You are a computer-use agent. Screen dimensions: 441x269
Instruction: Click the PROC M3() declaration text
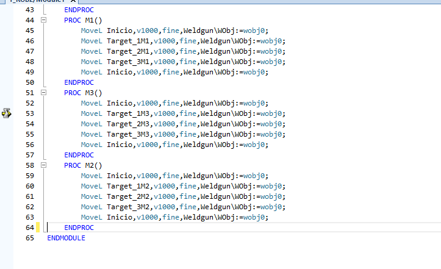tap(83, 93)
